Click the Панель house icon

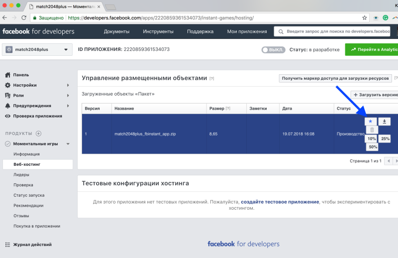(8, 75)
